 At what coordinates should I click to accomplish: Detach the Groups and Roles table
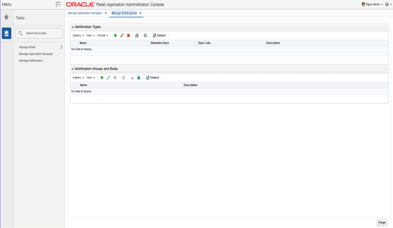pos(152,77)
